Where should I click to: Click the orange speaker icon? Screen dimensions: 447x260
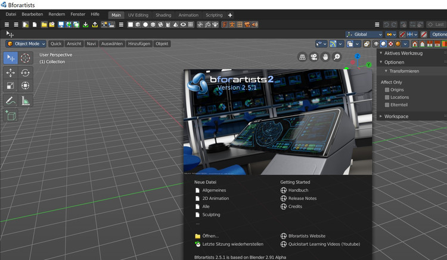[x=254, y=24]
